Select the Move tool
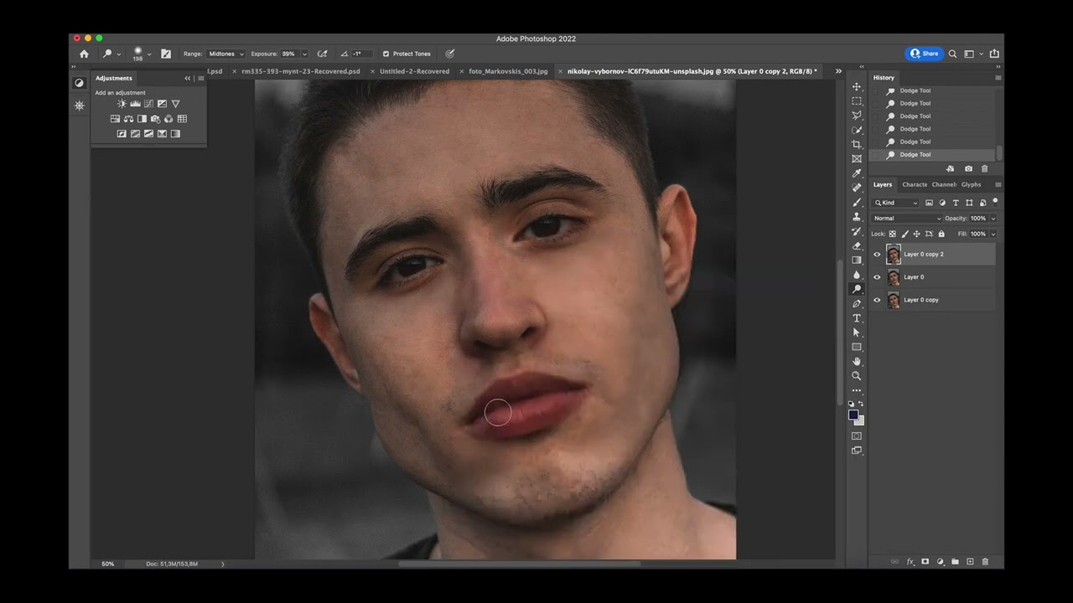 tap(856, 87)
